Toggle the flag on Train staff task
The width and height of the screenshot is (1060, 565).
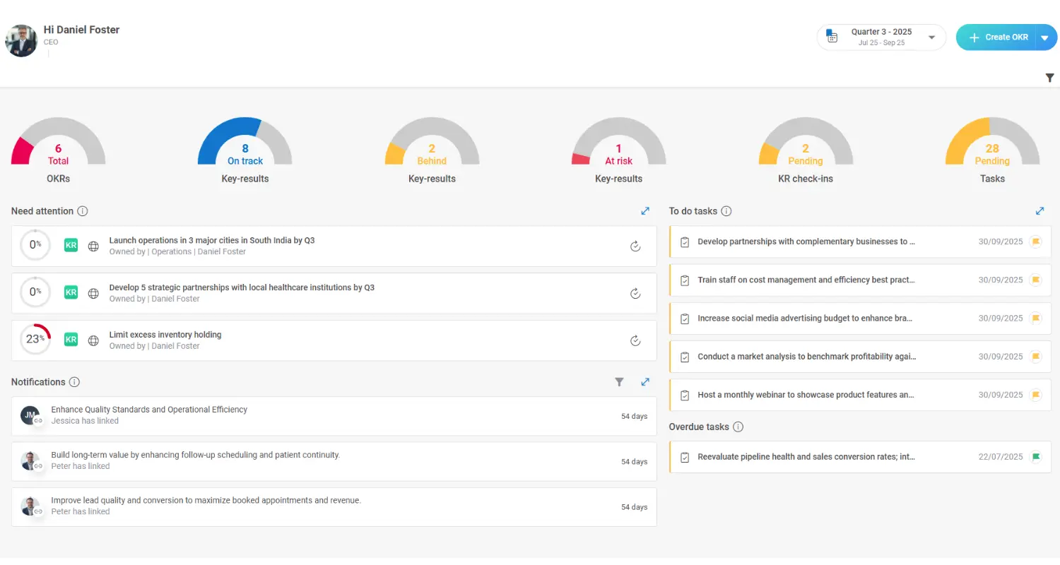(x=1036, y=280)
